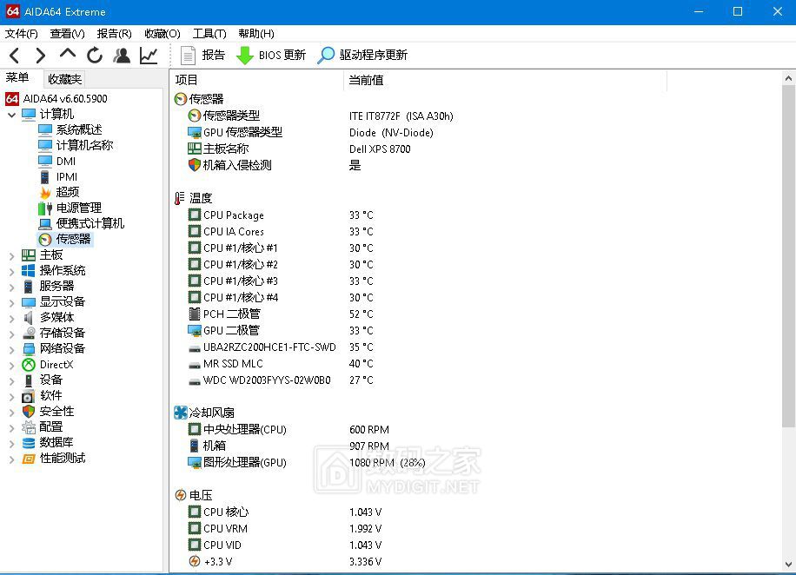Select the 设备 tree item
This screenshot has height=575, width=796.
(x=50, y=380)
